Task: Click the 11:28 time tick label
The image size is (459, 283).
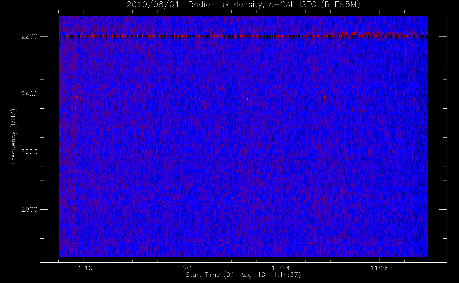Action: (x=380, y=268)
